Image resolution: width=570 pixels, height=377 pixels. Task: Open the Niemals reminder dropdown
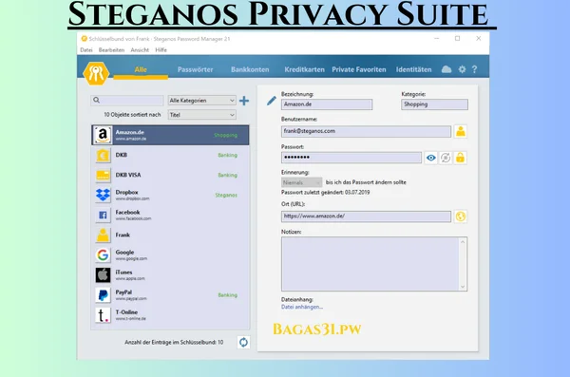(x=301, y=182)
